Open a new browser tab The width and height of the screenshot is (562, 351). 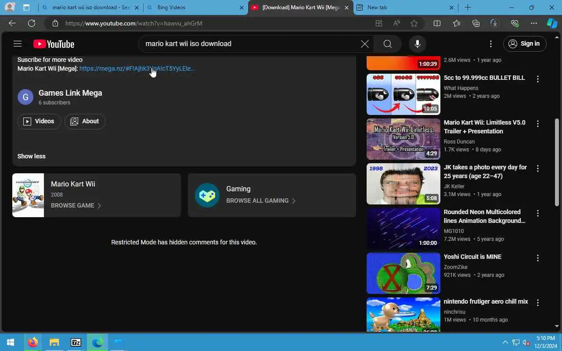coord(468,7)
